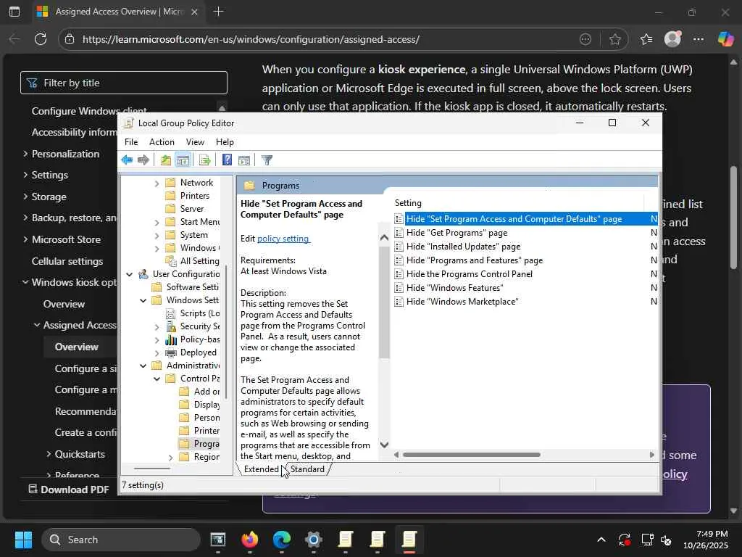Select Hide "Programs and Features" page policy

pyautogui.click(x=474, y=260)
